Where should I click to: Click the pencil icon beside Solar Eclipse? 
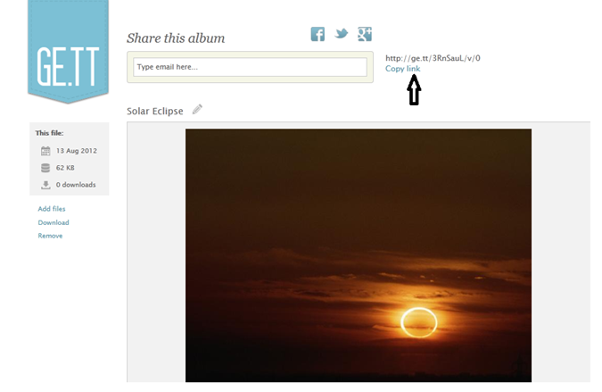[197, 110]
